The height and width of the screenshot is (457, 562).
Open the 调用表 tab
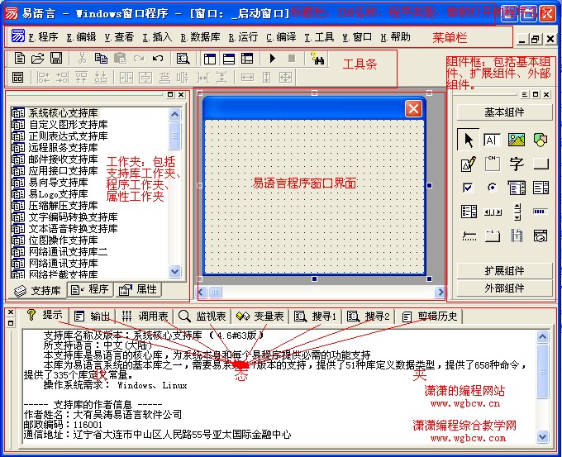[x=145, y=317]
